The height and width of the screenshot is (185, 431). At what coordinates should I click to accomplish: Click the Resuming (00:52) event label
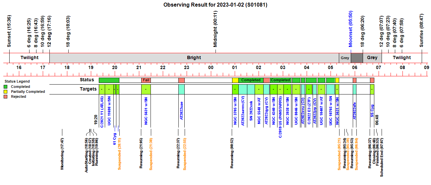[x=232, y=153]
